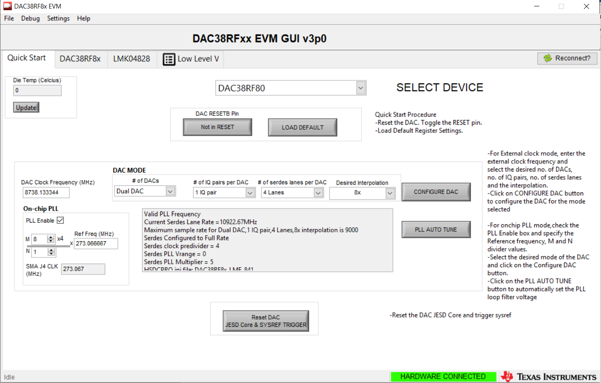601x383 pixels.
Task: Click the green refresh icon beside Reconnect
Action: coord(547,58)
